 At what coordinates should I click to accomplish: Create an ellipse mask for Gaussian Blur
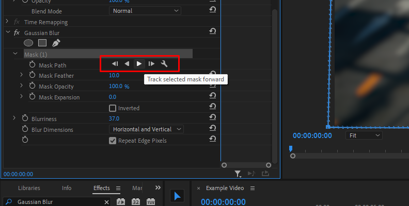click(28, 43)
